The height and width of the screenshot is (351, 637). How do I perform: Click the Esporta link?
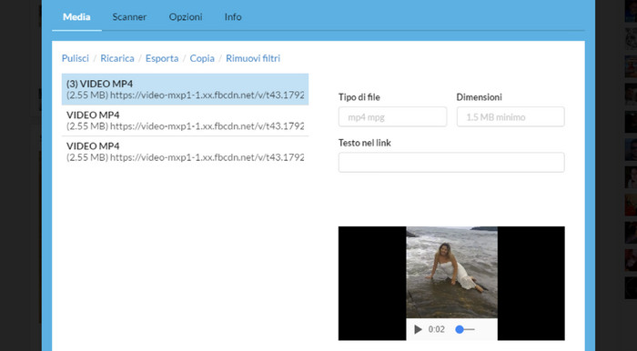[162, 58]
